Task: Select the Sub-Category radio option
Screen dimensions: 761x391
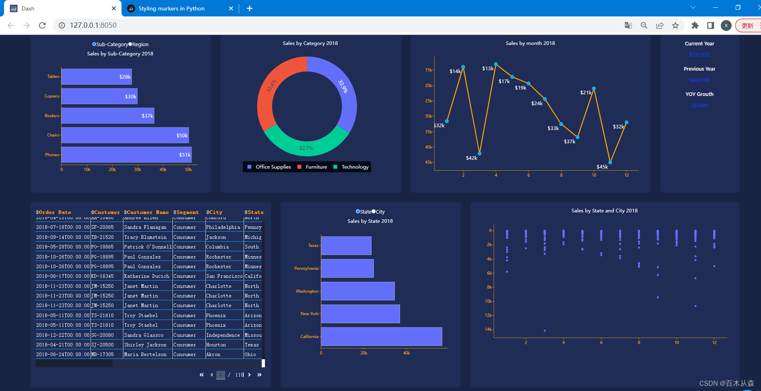Action: click(x=94, y=44)
